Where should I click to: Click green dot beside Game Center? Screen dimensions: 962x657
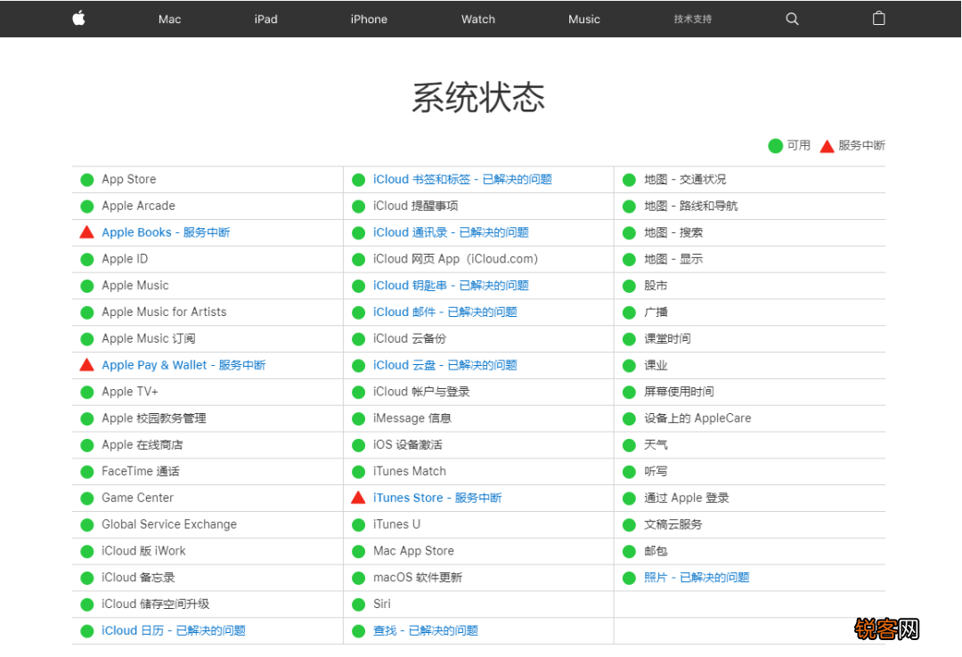[87, 499]
